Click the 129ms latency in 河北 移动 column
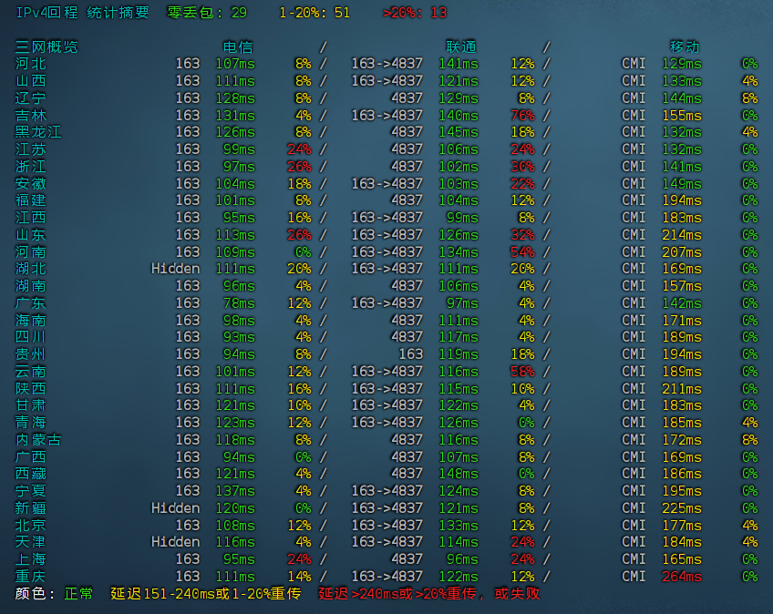 pyautogui.click(x=681, y=64)
